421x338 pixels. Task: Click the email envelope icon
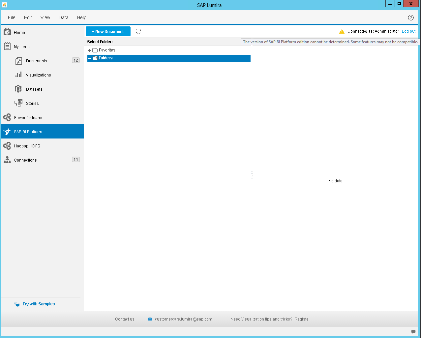(150, 319)
